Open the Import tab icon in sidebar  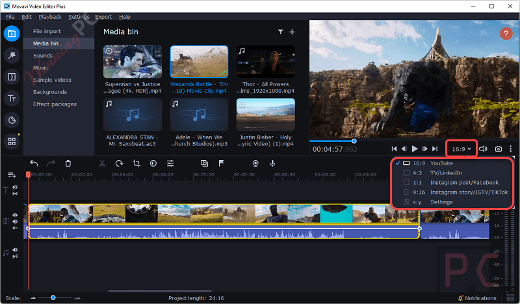tap(12, 34)
